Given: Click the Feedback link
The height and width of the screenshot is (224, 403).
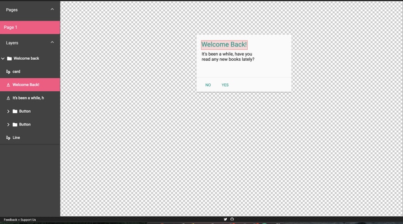Looking at the screenshot, I should coord(11,219).
